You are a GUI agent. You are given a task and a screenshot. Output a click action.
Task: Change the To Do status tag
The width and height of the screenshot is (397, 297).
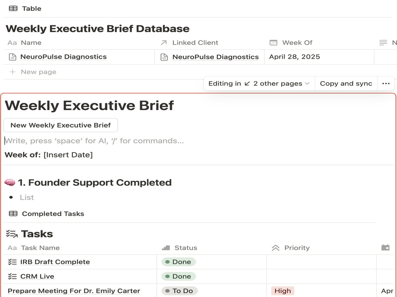(179, 291)
